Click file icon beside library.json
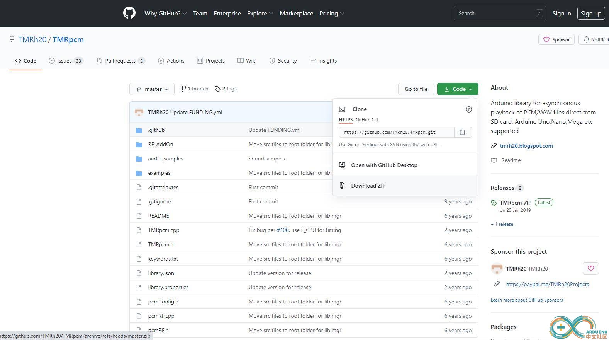 139,273
